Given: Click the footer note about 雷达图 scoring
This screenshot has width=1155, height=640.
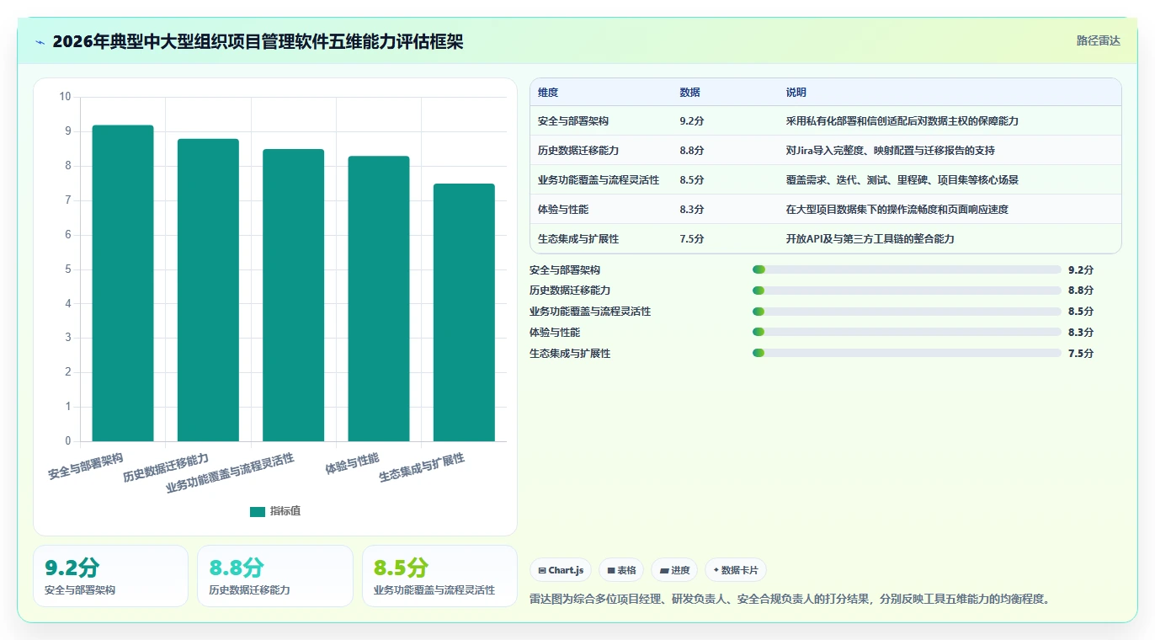Looking at the screenshot, I should click(790, 600).
